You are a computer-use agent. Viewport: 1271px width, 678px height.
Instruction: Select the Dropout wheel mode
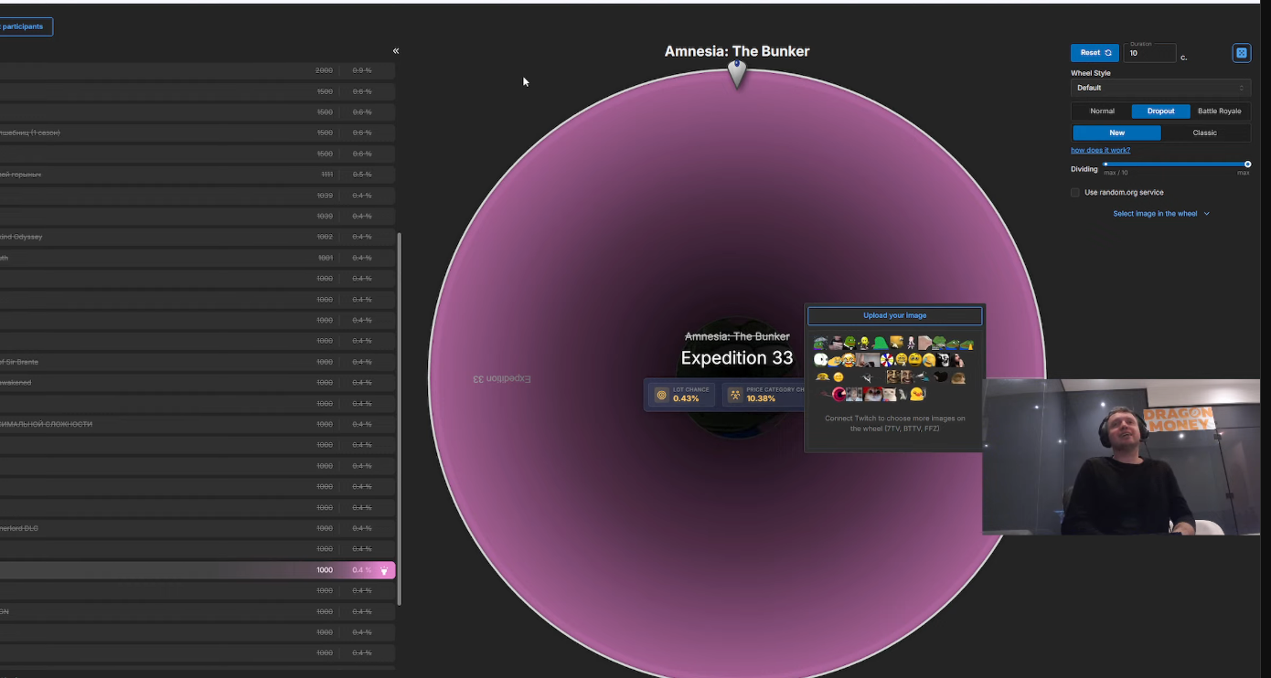(x=1161, y=111)
